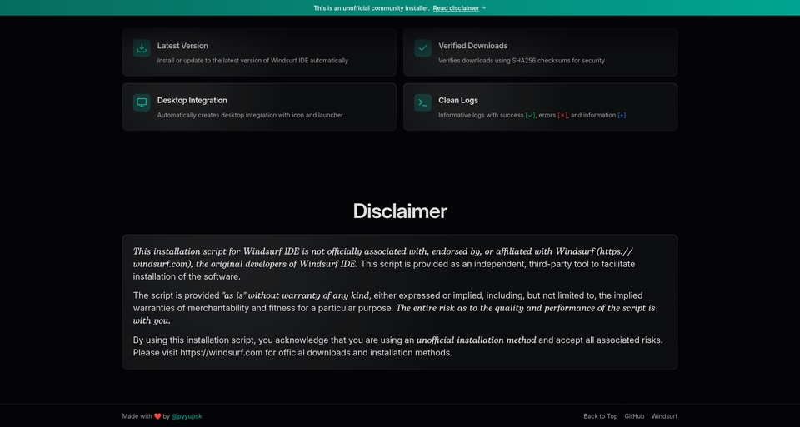
Task: Select the Verified Downloads card title
Action: (x=473, y=46)
